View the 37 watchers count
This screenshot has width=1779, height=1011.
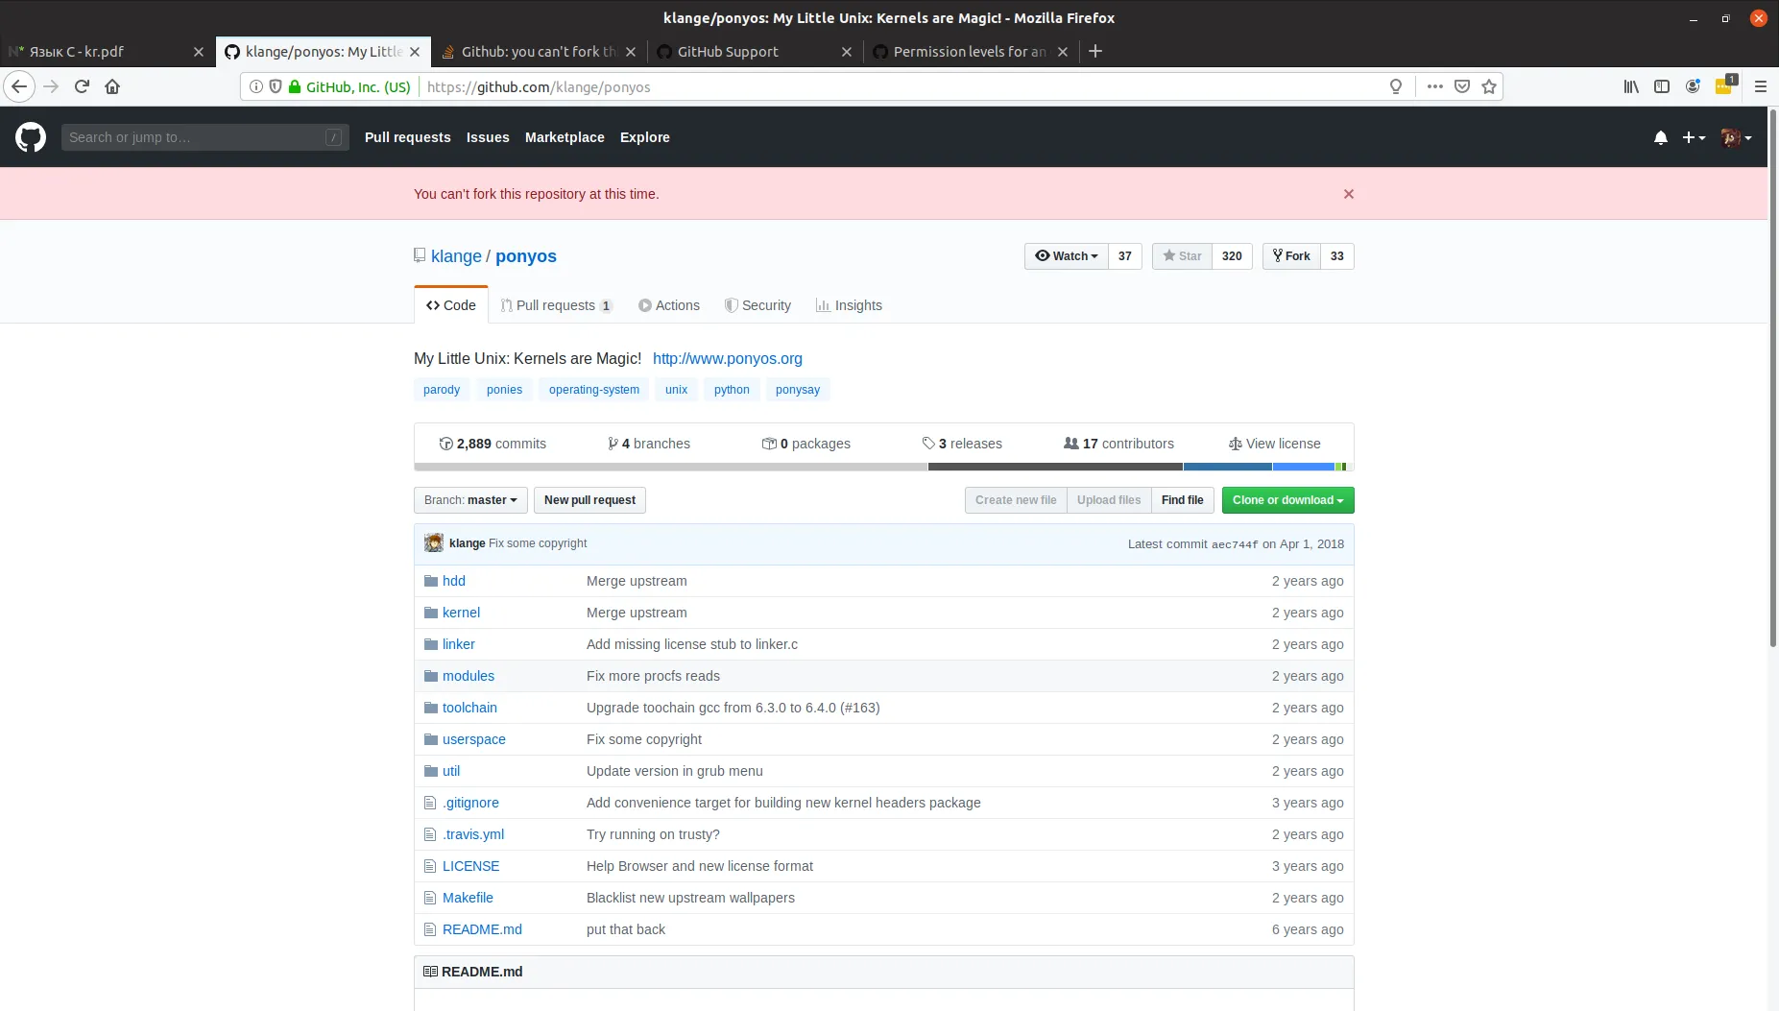1125,256
